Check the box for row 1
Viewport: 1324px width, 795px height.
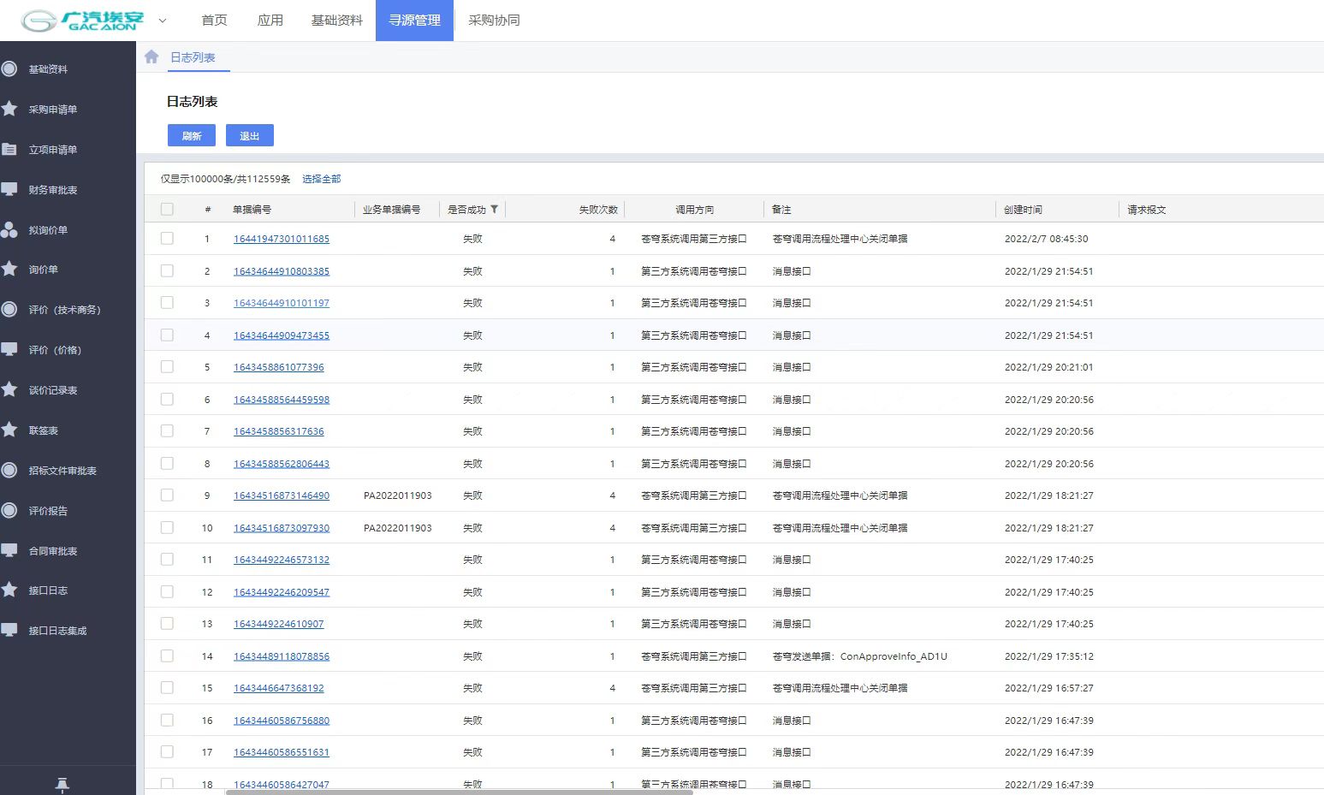pyautogui.click(x=167, y=239)
